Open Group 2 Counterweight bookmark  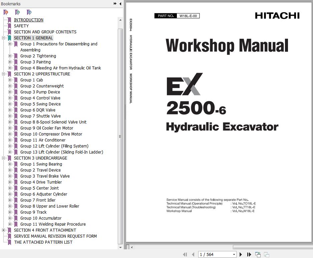(42, 86)
